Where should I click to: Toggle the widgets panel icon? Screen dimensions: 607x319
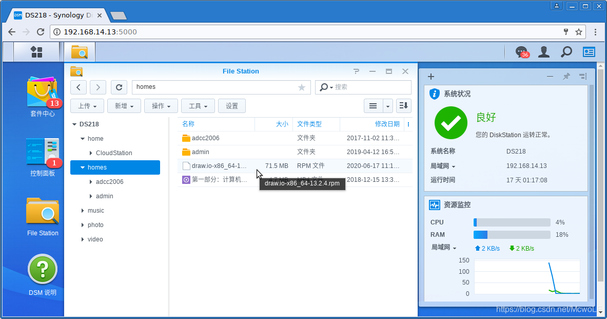589,52
